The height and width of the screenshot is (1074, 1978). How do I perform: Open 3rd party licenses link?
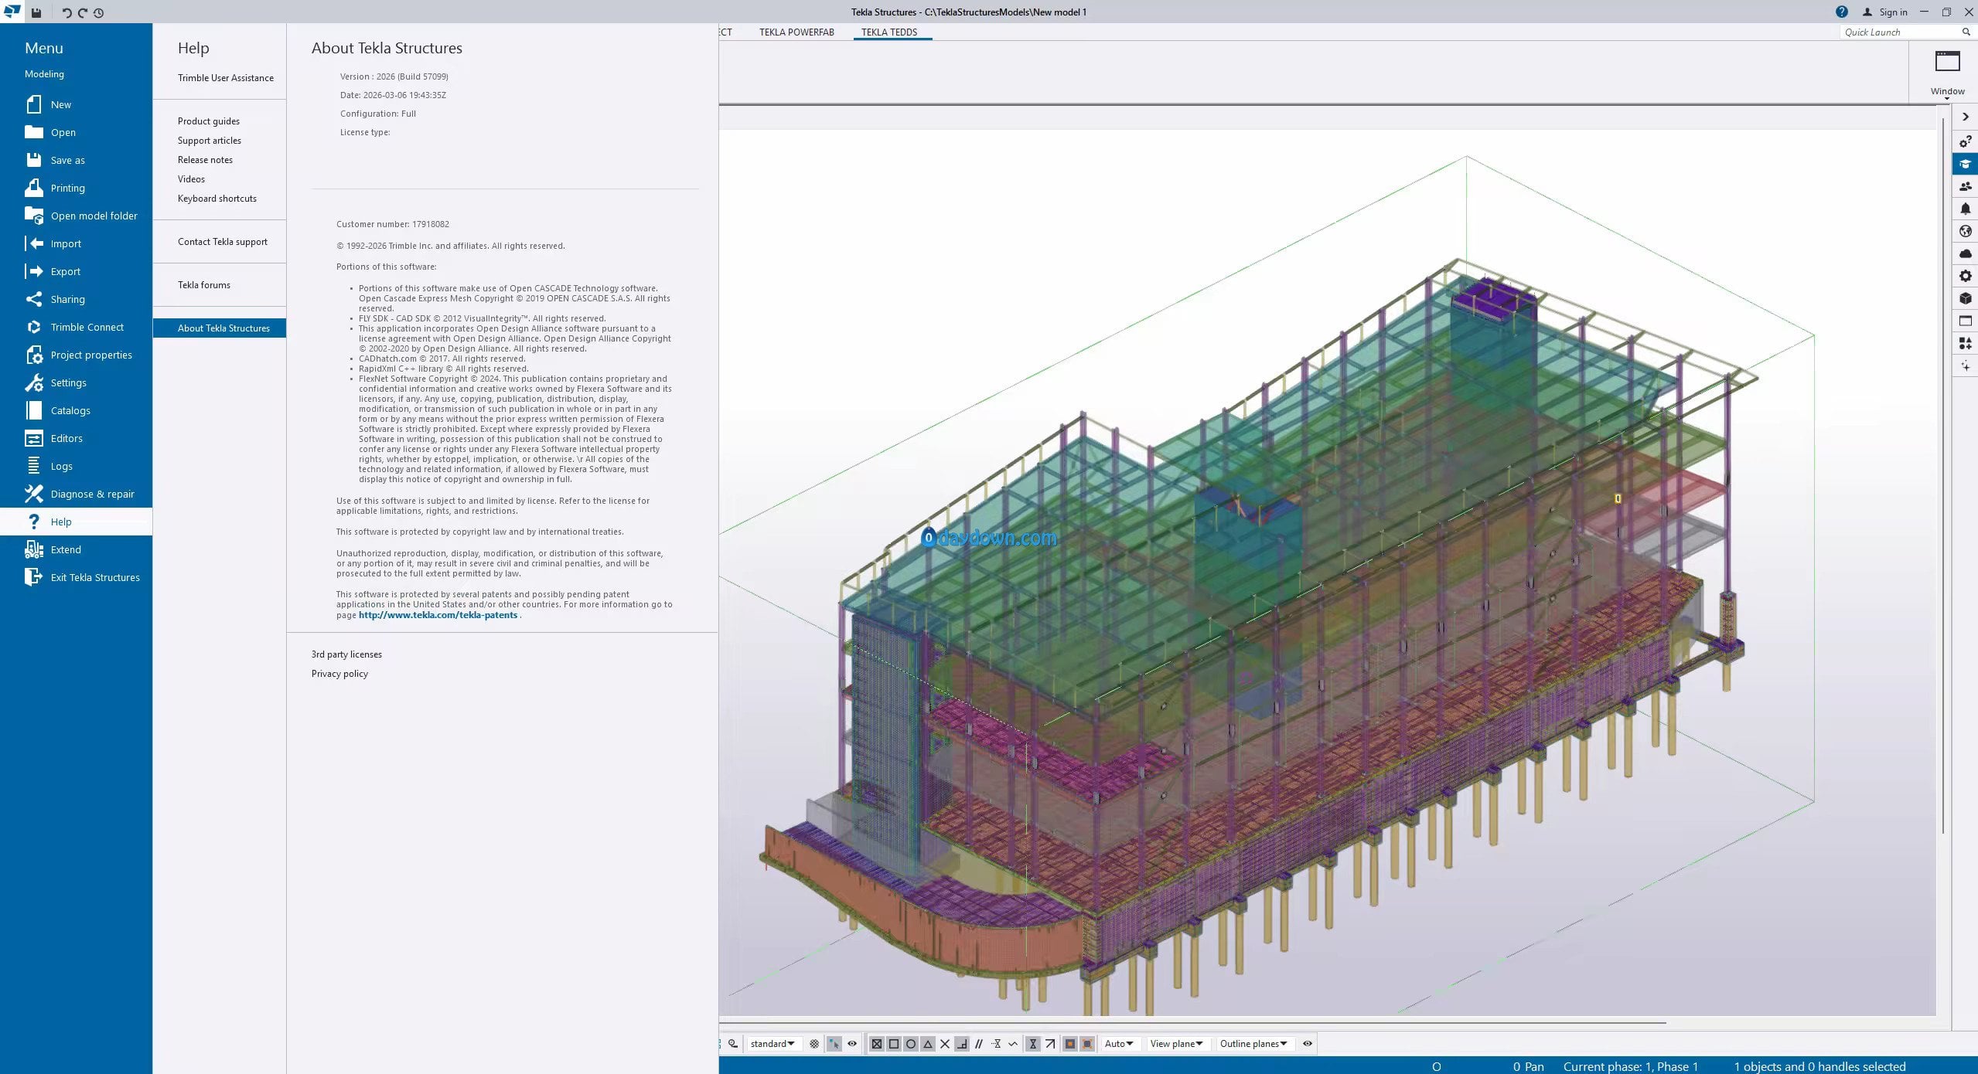[346, 654]
